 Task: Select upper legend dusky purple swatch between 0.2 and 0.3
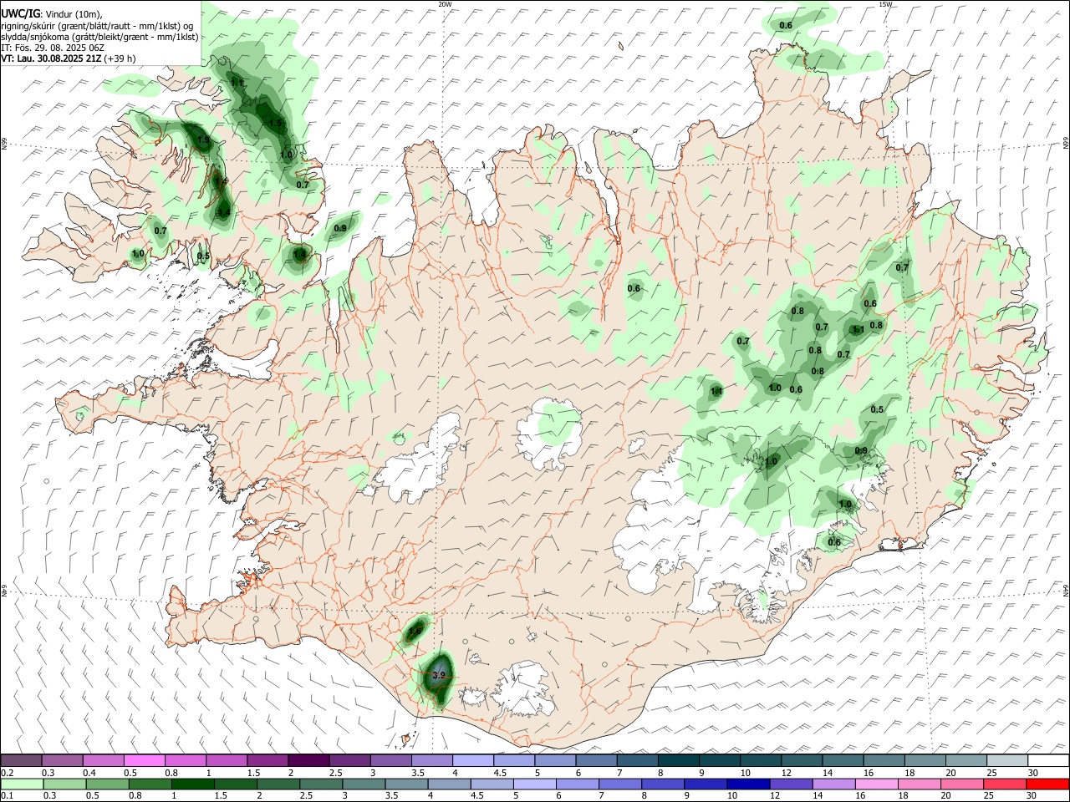point(21,760)
